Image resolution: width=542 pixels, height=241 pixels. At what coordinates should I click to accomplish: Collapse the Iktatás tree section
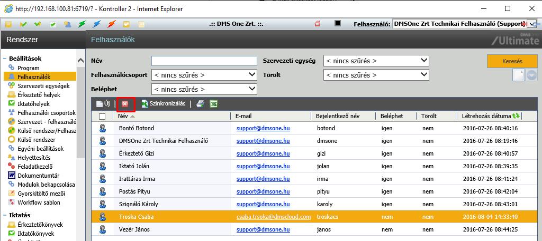(x=5, y=215)
